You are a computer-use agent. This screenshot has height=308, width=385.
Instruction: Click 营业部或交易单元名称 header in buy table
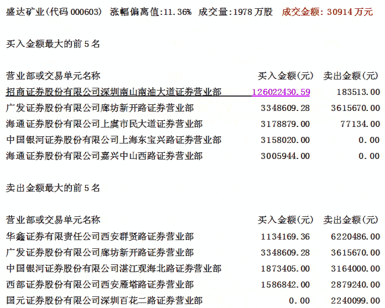tap(53, 76)
